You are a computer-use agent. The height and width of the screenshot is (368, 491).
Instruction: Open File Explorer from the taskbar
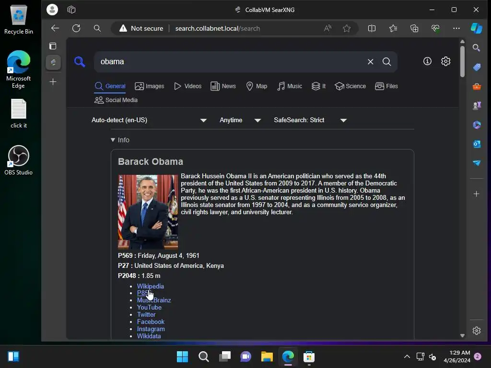[x=267, y=356]
